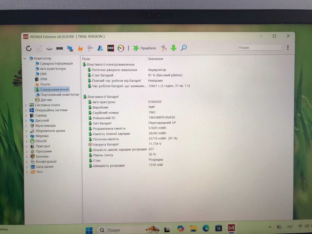The image size is (312, 234).
Task: Open the user account toolbar icon
Action: [100, 48]
